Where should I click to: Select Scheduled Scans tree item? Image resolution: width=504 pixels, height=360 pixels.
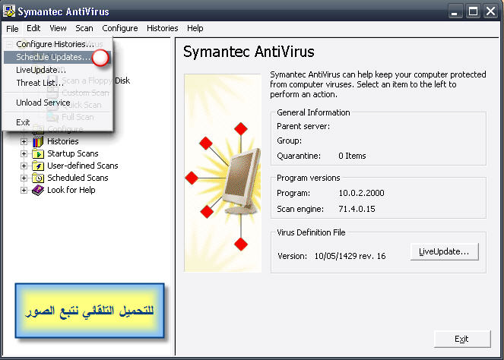(78, 178)
